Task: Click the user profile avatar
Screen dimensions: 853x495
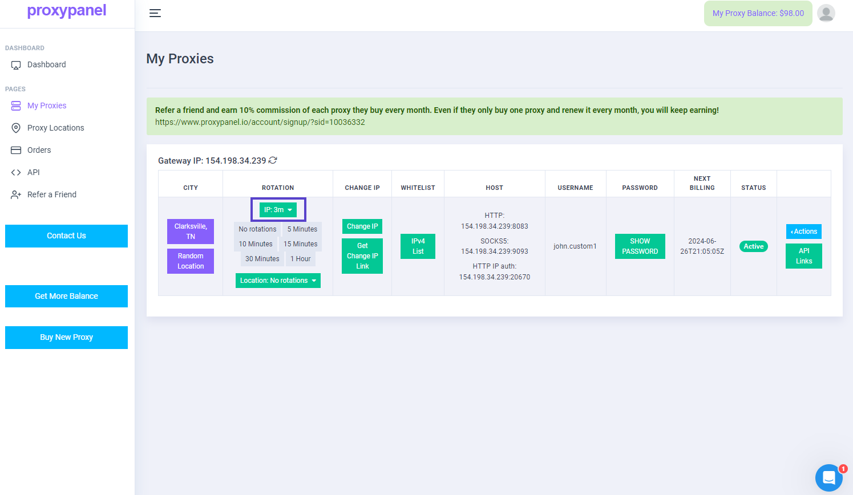Action: click(826, 13)
